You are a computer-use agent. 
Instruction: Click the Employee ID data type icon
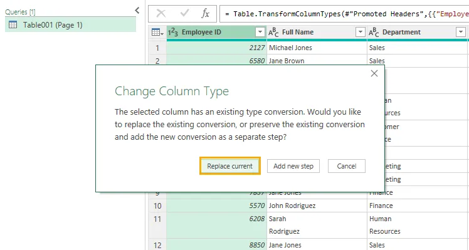pos(173,32)
